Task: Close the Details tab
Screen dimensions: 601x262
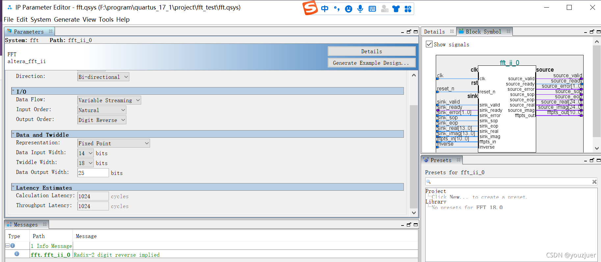Action: [452, 32]
